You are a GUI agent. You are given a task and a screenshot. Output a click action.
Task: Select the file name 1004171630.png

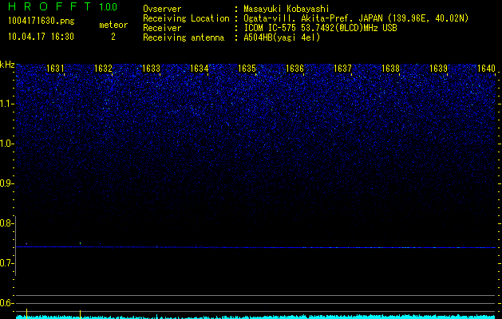coord(42,22)
